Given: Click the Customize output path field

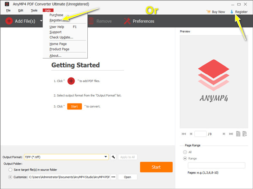Looking at the screenshot, I should point(70,177).
